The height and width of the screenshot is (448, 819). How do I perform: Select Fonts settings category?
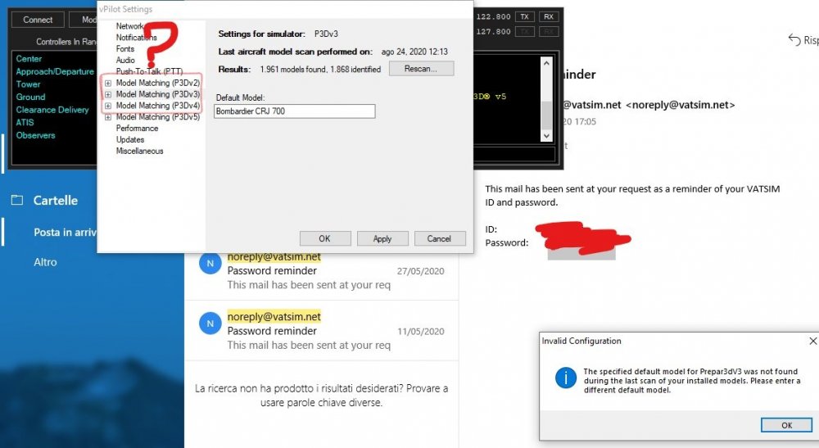tap(124, 48)
